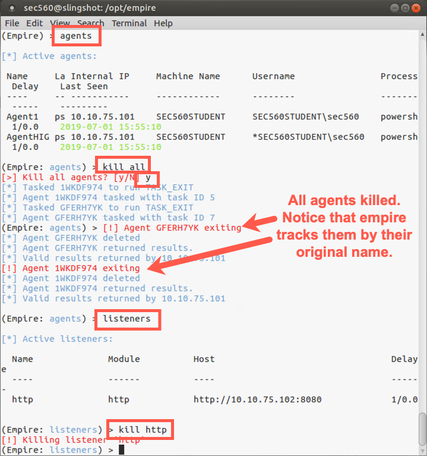Click the boxed 'kill all' command
This screenshot has height=456, width=427.
click(124, 167)
